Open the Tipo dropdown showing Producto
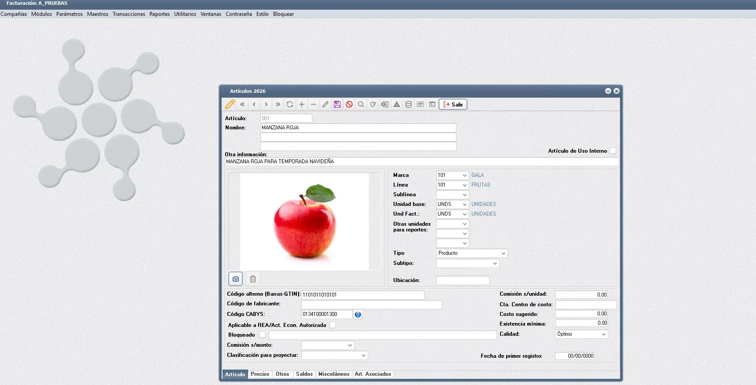The width and height of the screenshot is (756, 385). (x=472, y=253)
